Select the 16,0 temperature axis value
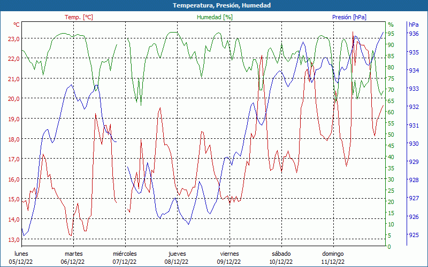The width and height of the screenshot is (428, 267). pyautogui.click(x=14, y=179)
